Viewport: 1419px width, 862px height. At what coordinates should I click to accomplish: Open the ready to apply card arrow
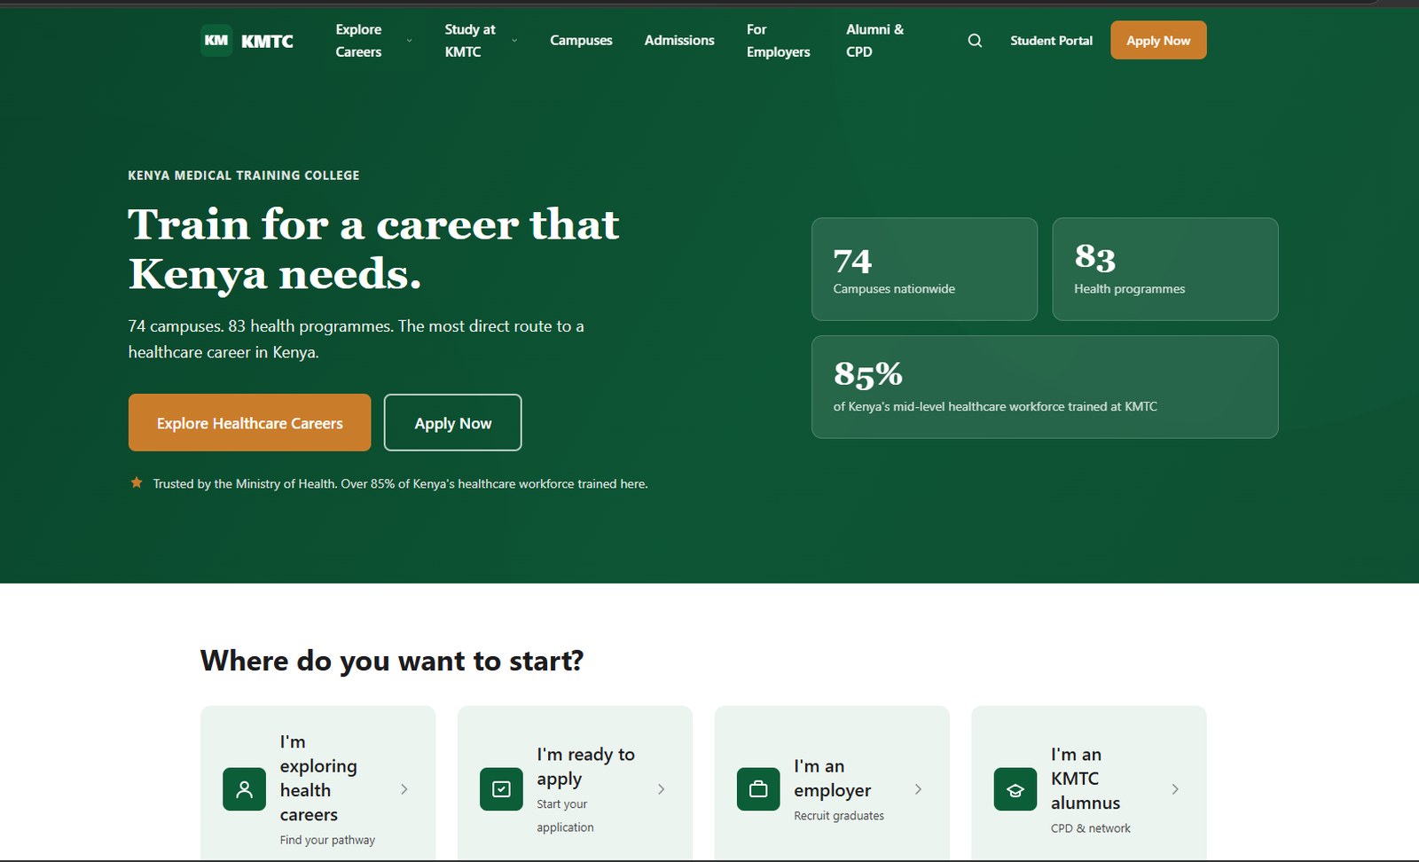(x=662, y=789)
